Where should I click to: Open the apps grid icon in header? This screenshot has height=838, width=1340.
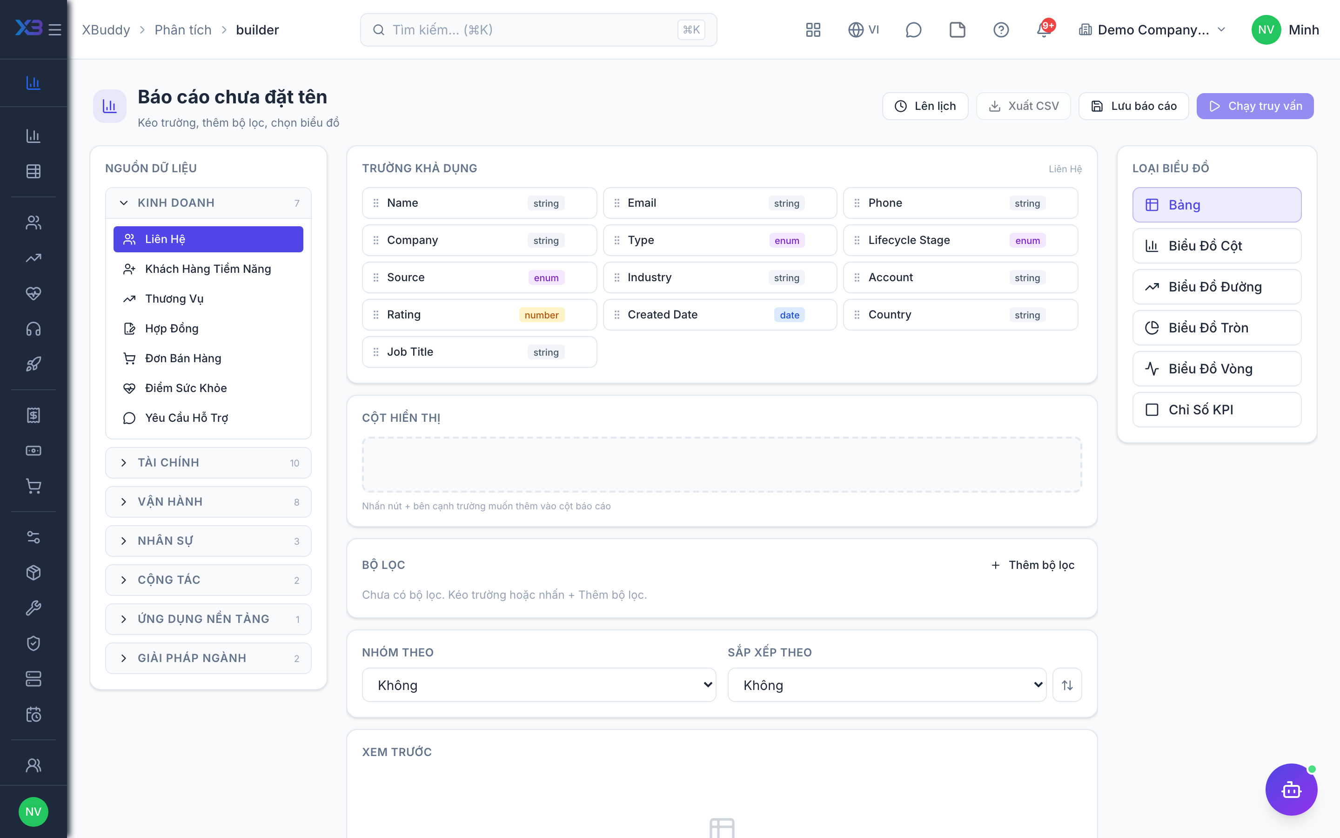(x=813, y=30)
